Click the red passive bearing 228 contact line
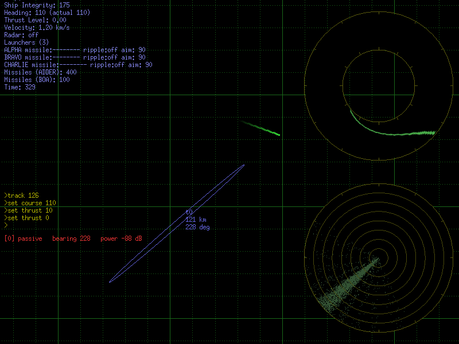 pyautogui.click(x=73, y=239)
